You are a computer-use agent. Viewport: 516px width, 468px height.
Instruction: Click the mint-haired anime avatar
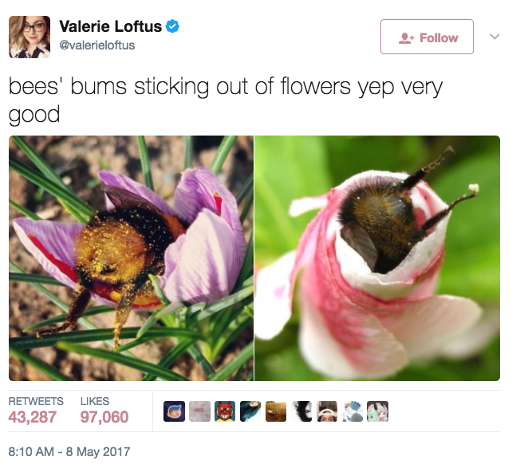click(377, 411)
